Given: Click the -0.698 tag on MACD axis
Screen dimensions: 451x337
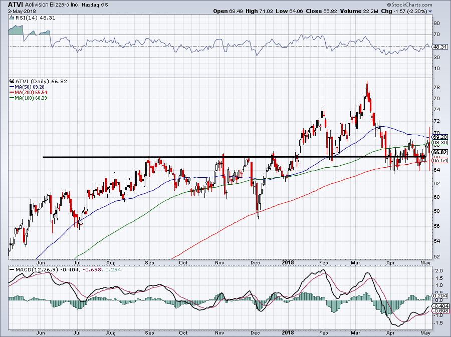Looking at the screenshot, I should (x=440, y=311).
